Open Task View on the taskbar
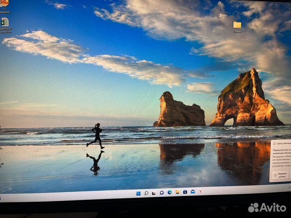The width and height of the screenshot is (291, 218). coord(154,193)
